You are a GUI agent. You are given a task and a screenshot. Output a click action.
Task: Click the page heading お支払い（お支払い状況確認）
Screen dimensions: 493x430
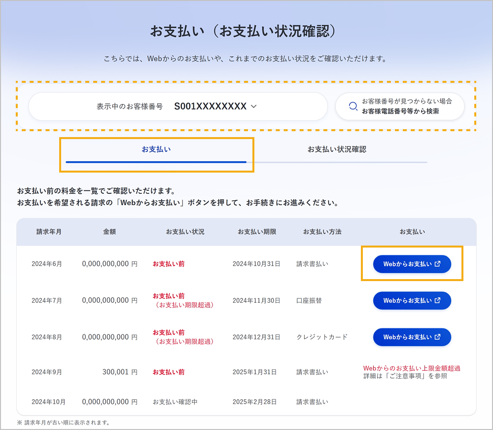[x=243, y=31]
